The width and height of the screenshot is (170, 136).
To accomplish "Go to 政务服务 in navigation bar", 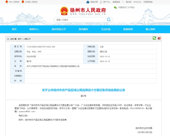I will coord(83,29).
